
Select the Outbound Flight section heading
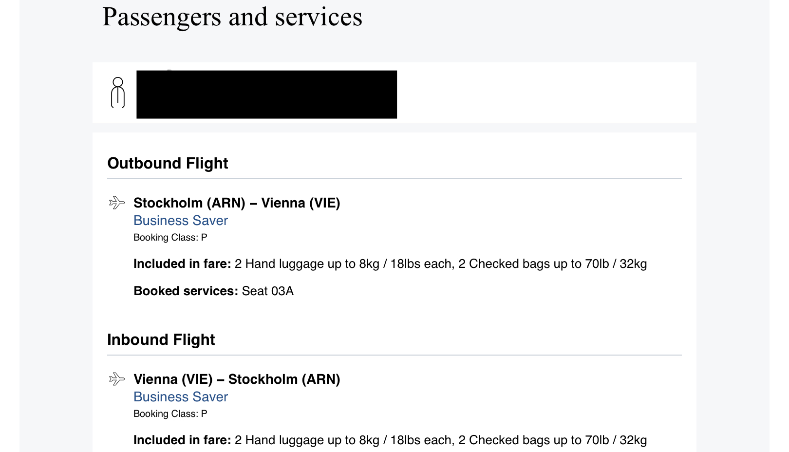click(168, 163)
